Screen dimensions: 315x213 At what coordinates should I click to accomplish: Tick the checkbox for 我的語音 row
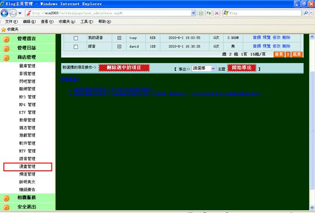click(x=76, y=38)
